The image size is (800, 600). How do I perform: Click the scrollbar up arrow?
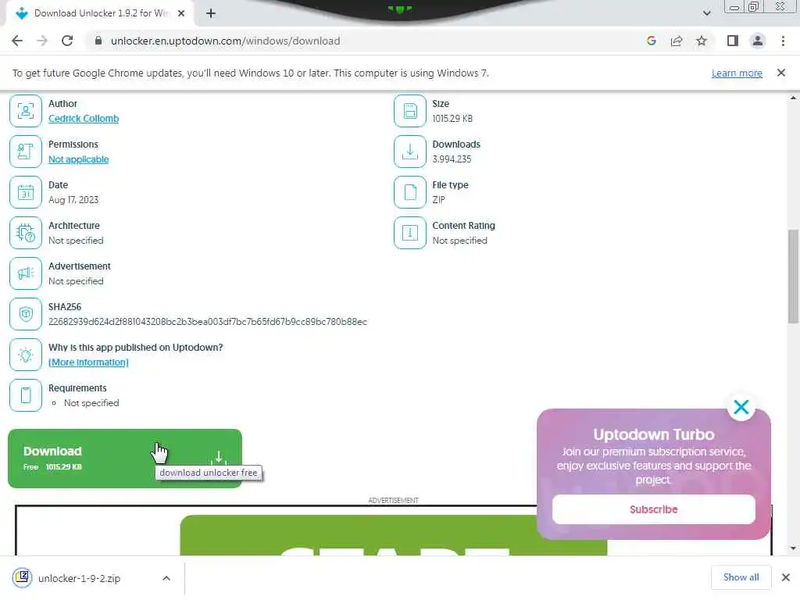(793, 98)
